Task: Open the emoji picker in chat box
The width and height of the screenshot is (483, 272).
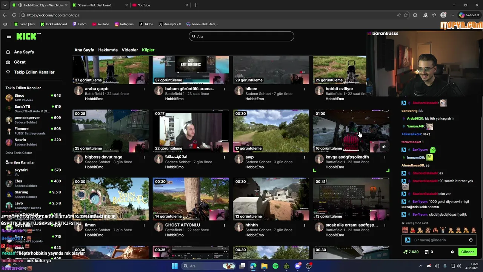Action: [471, 240]
